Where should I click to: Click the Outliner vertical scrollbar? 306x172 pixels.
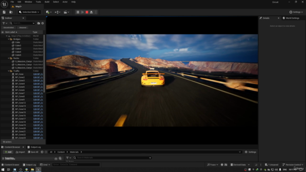click(x=44, y=64)
